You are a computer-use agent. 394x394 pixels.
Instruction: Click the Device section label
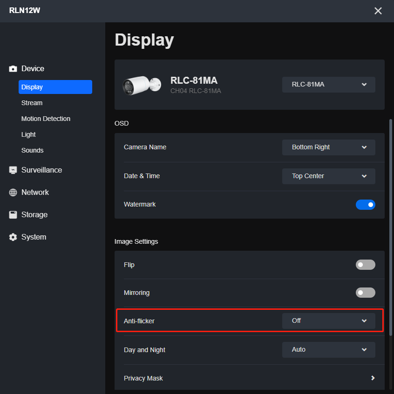point(33,68)
